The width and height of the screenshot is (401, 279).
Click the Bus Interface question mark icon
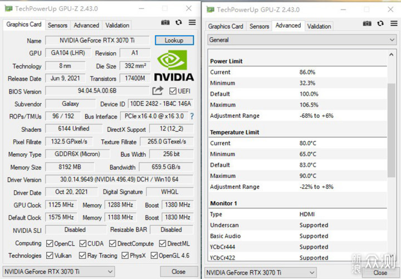[x=192, y=116]
